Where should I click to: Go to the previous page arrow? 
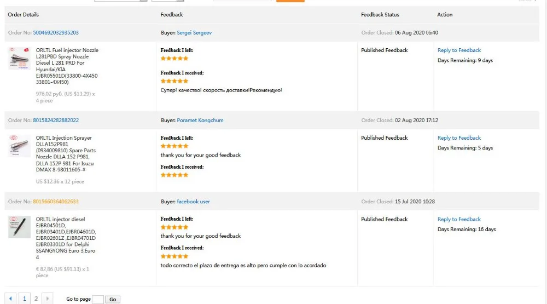coord(11,299)
